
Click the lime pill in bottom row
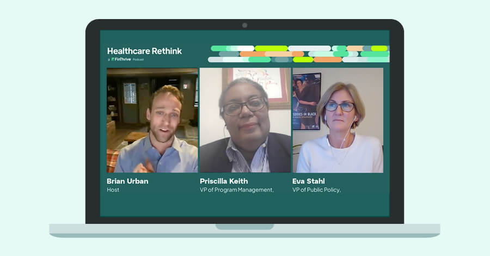[303, 60]
